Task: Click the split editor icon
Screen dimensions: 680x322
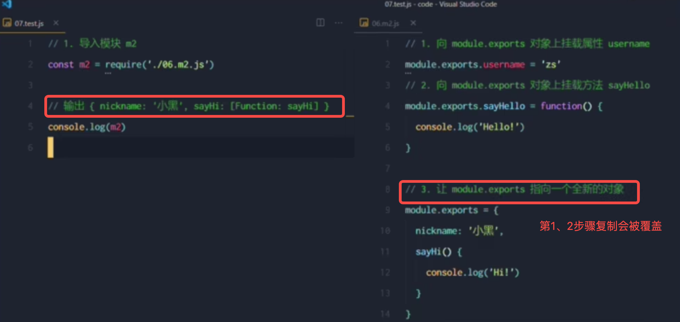Action: [x=320, y=23]
